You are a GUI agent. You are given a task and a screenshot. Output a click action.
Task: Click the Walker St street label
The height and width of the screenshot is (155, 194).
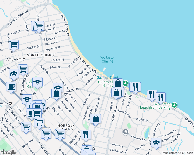(x=33, y=47)
